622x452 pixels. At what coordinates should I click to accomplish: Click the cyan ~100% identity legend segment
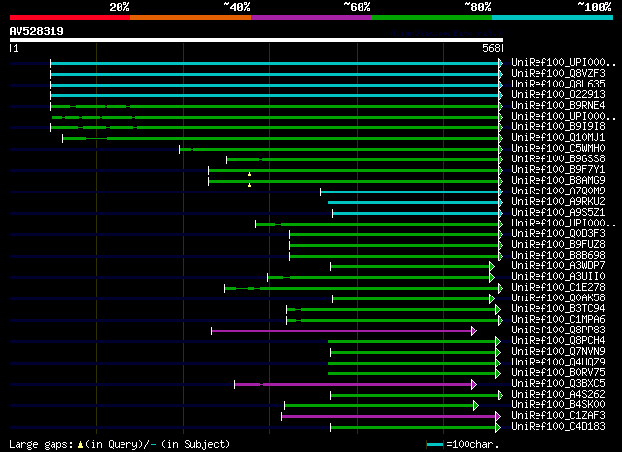click(x=553, y=17)
